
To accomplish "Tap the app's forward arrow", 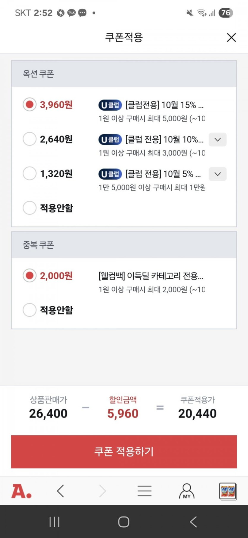I will click(102, 491).
